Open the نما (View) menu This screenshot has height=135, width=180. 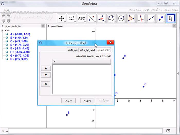click(161, 10)
